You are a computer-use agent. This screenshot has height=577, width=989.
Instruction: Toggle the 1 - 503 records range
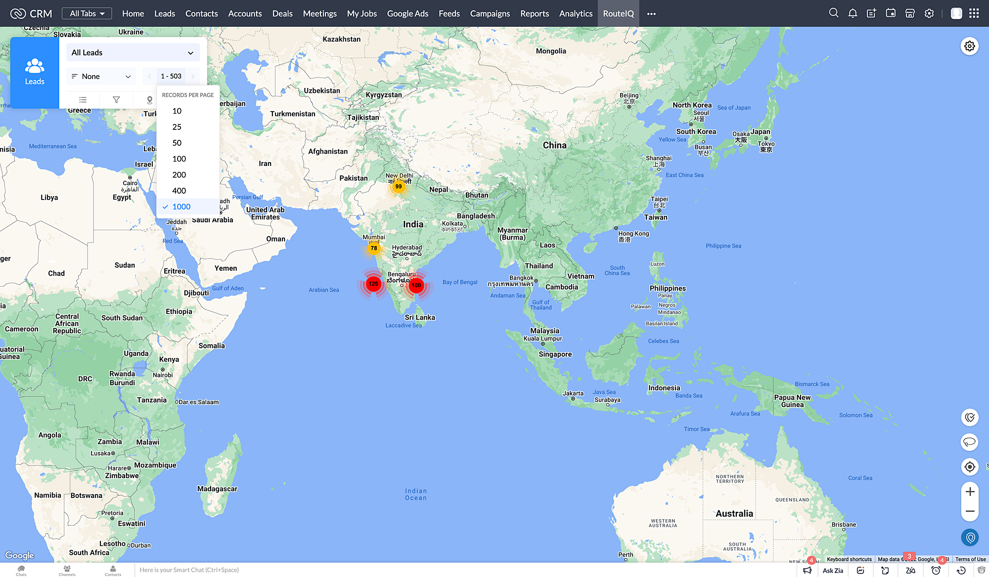[171, 76]
